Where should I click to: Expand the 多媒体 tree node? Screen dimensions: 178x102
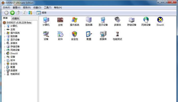(5, 43)
